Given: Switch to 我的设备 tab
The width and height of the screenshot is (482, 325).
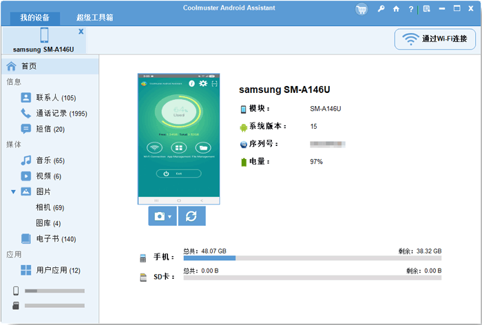Looking at the screenshot, I should click(34, 17).
